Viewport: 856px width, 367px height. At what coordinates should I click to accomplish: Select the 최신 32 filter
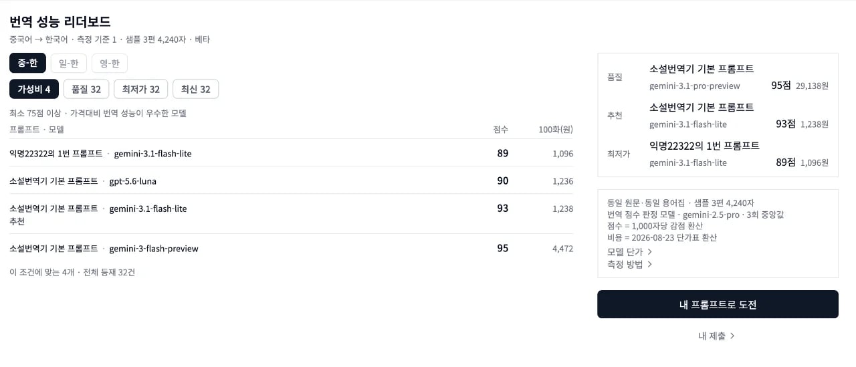click(x=195, y=89)
